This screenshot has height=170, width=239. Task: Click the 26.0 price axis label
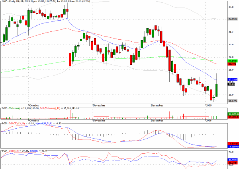[x=231, y=95]
